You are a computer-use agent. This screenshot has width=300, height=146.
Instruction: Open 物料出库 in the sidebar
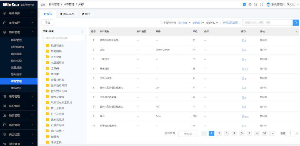(16, 74)
